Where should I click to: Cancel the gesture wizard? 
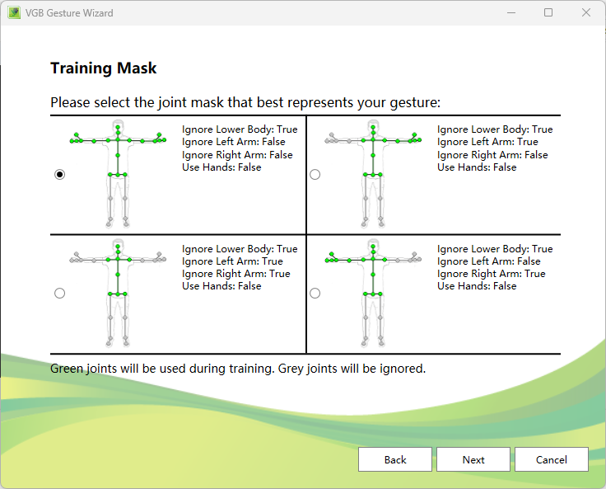551,459
